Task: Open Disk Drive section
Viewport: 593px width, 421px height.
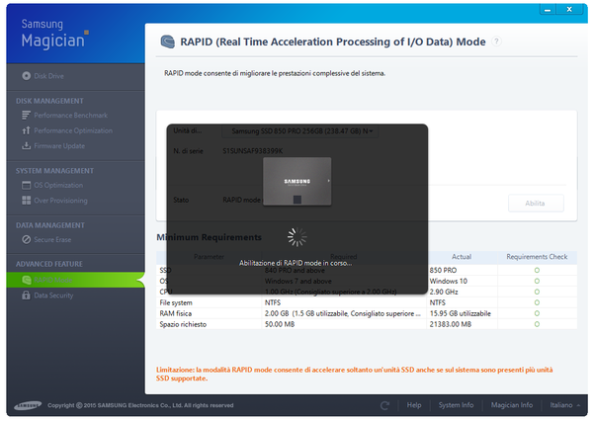Action: [48, 76]
